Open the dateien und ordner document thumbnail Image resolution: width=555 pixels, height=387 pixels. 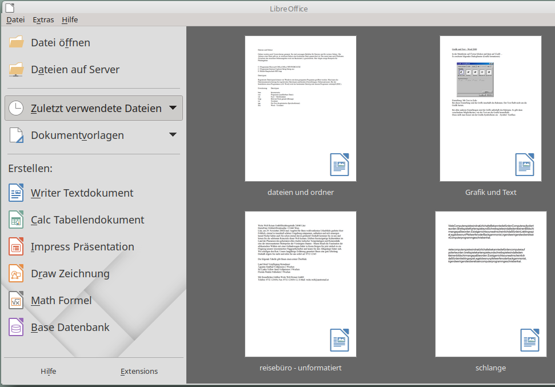[301, 109]
